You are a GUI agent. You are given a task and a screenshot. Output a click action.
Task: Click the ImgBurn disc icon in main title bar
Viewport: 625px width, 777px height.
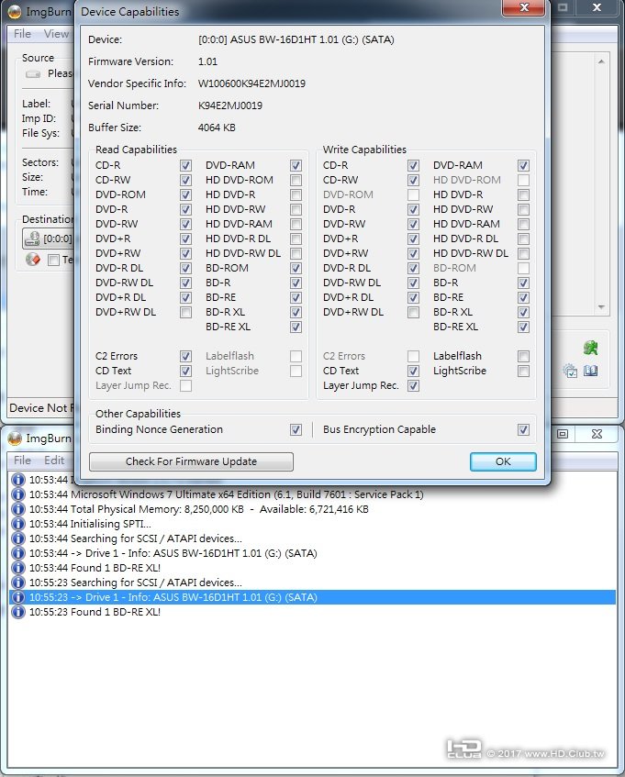tap(15, 11)
